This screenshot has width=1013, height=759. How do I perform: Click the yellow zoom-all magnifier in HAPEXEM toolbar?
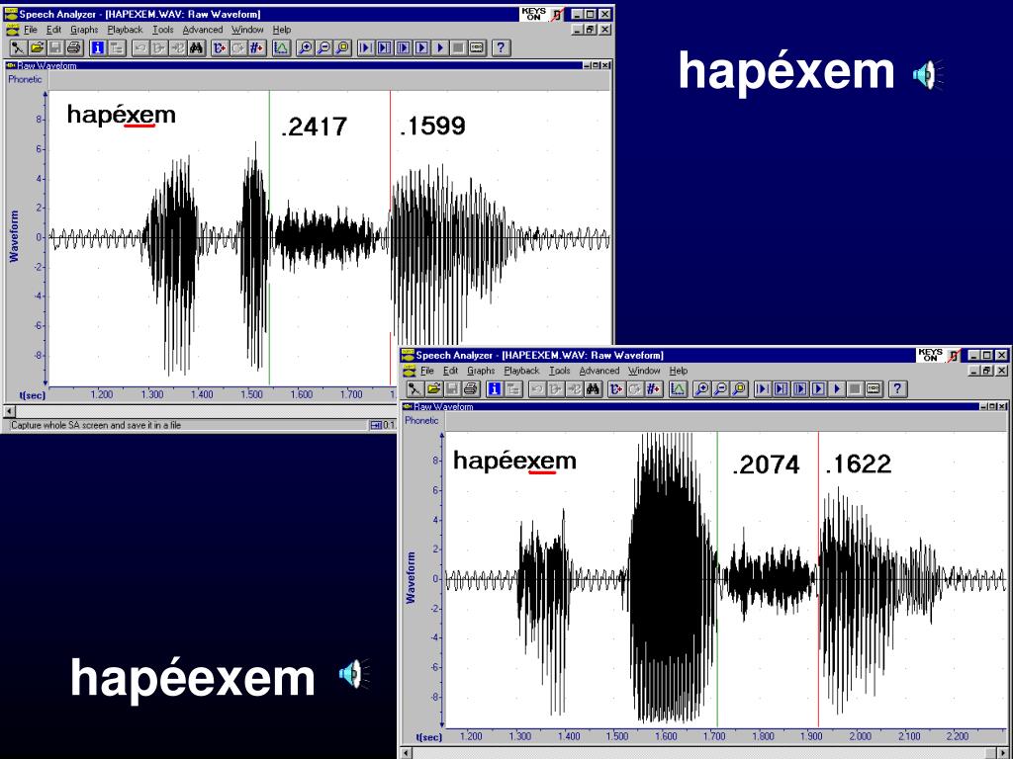point(342,47)
